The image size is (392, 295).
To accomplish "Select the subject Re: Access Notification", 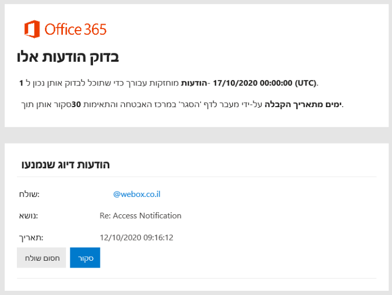I will pyautogui.click(x=140, y=215).
